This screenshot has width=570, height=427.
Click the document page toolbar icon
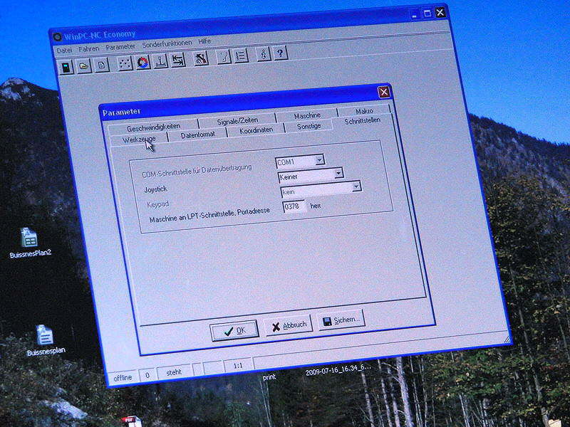pyautogui.click(x=101, y=65)
